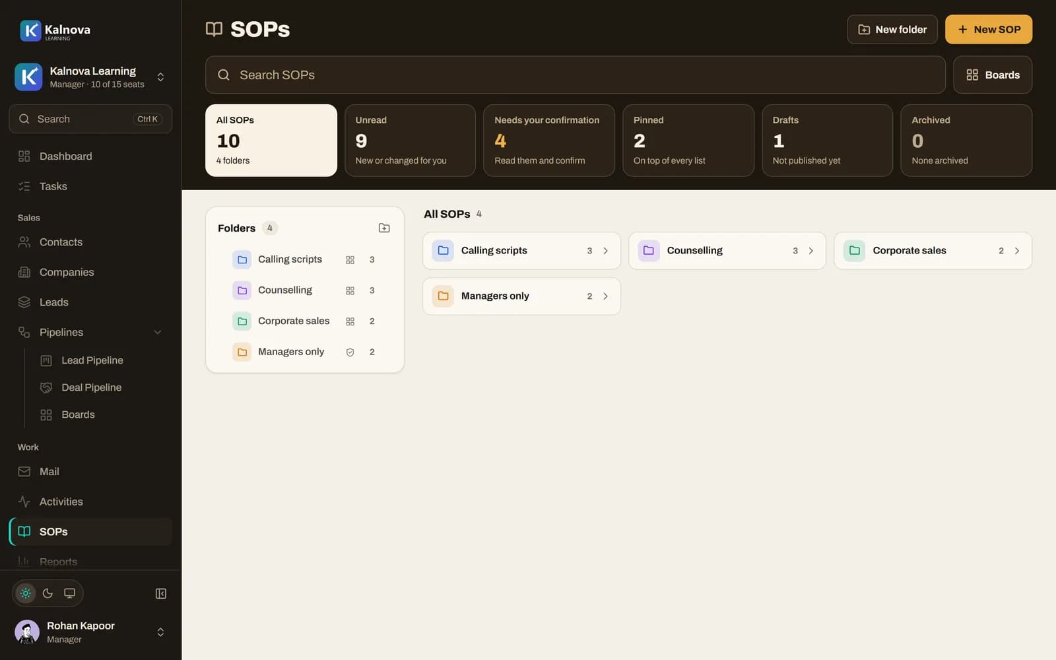Viewport: 1056px width, 660px height.
Task: Click the board icon in Corporate sales row
Action: (x=350, y=321)
